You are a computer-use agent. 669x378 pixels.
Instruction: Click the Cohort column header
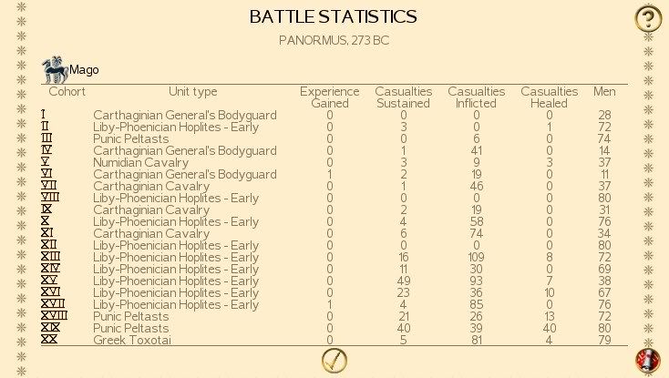(x=67, y=92)
